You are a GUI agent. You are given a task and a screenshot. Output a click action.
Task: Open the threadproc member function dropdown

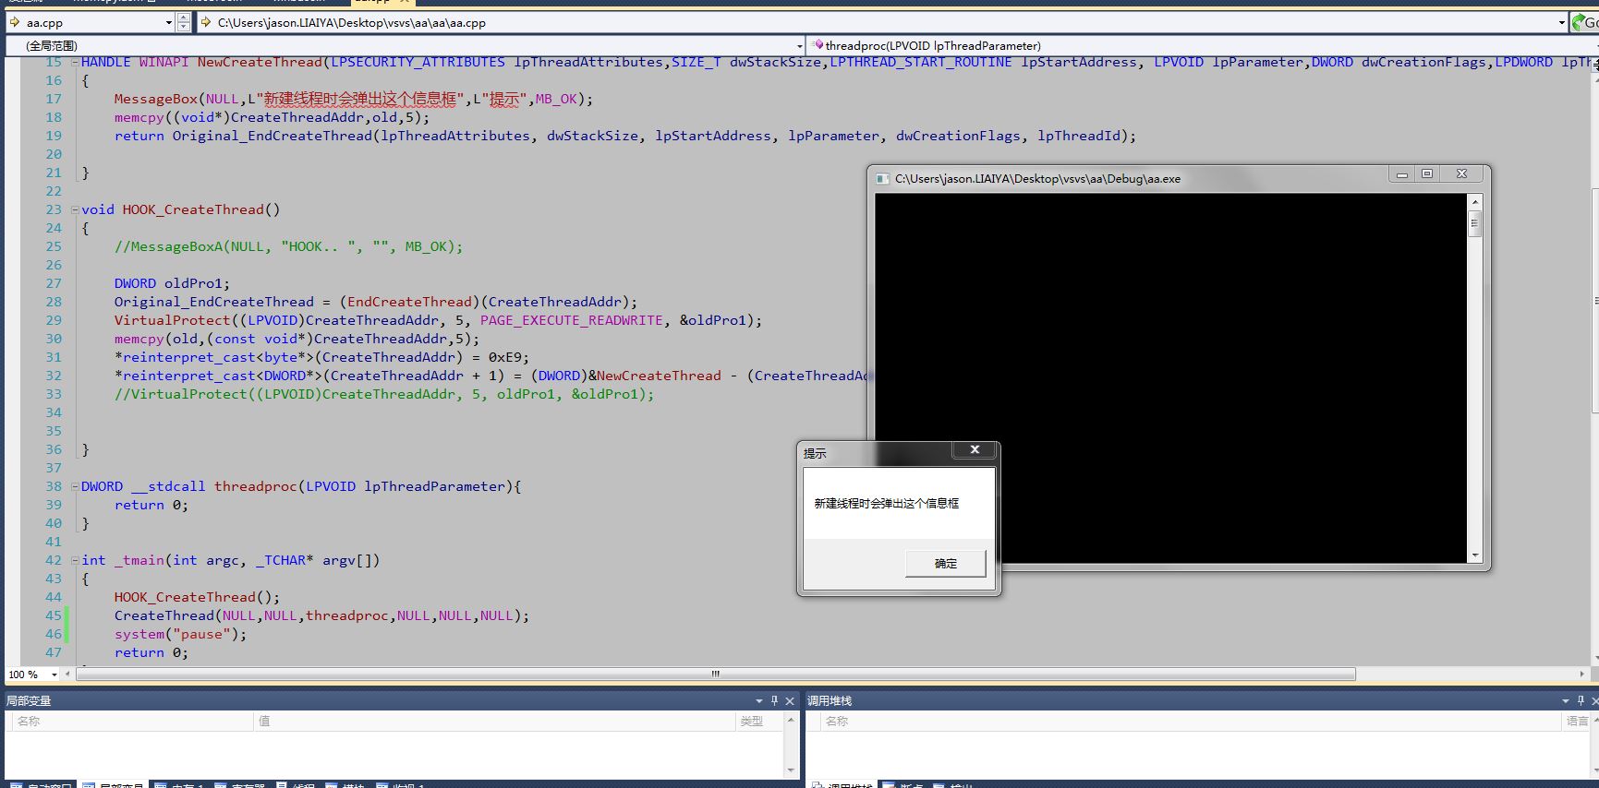pyautogui.click(x=1203, y=45)
